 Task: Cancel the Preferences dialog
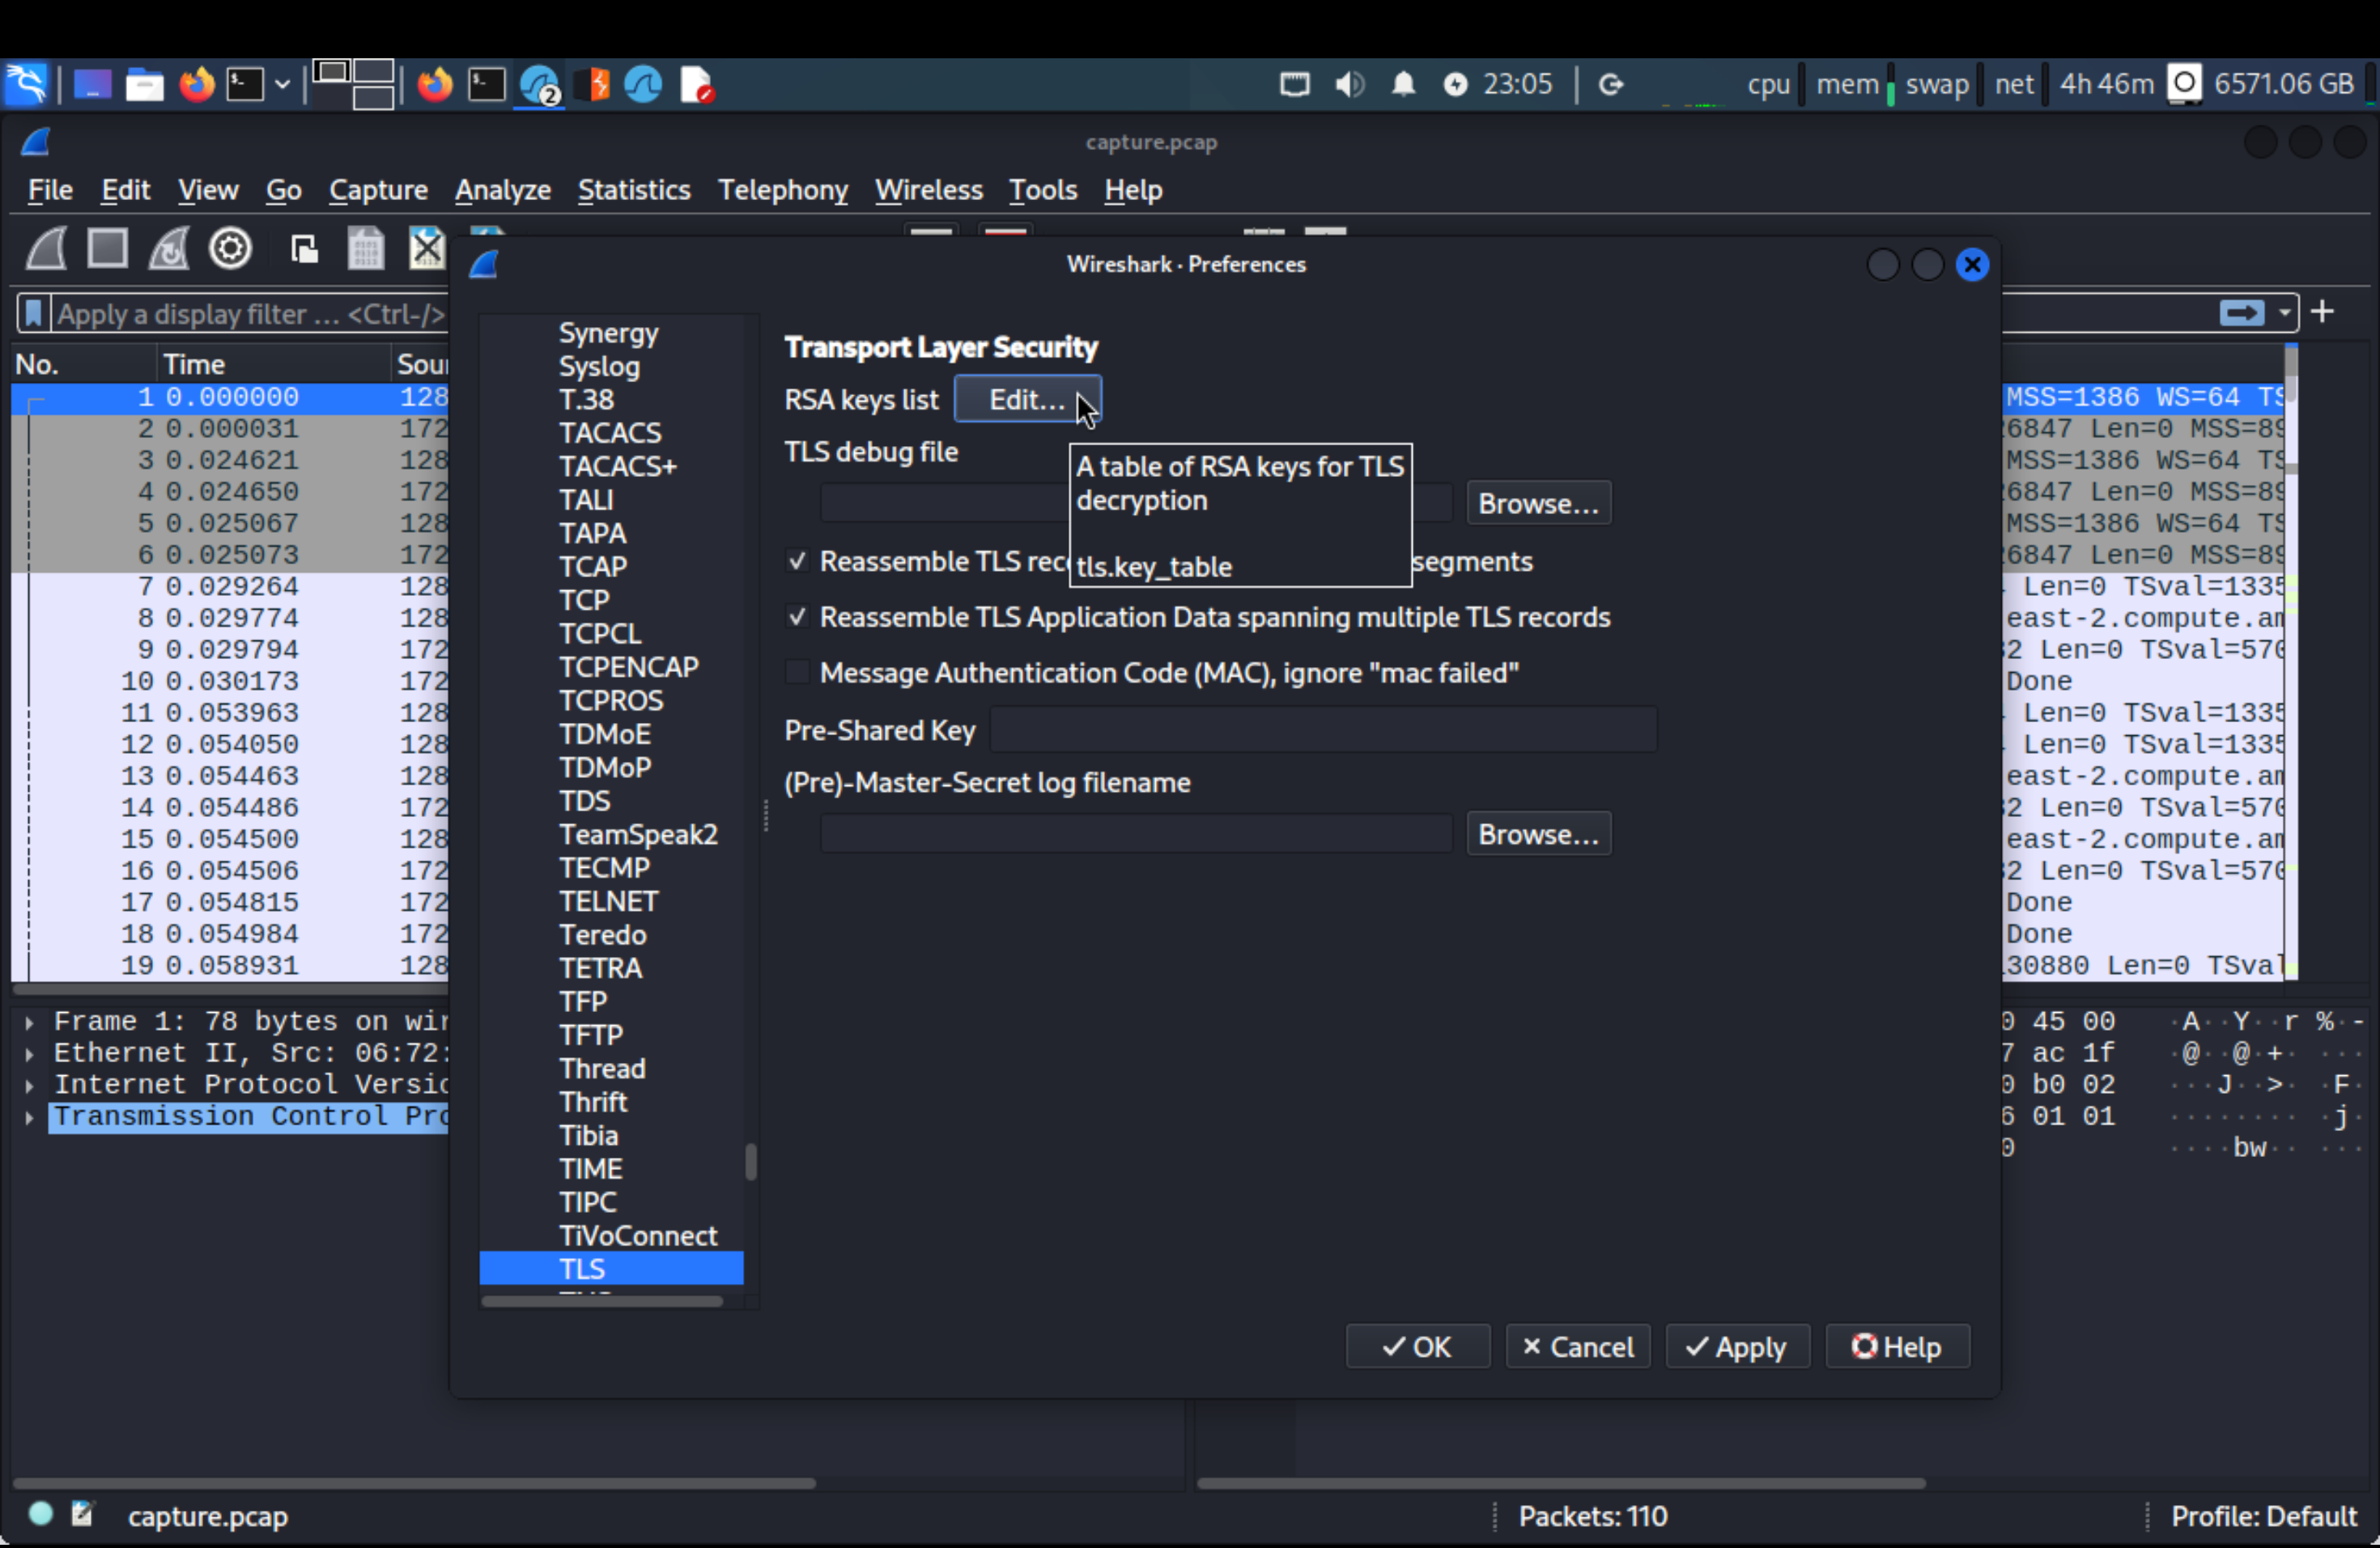pyautogui.click(x=1577, y=1347)
